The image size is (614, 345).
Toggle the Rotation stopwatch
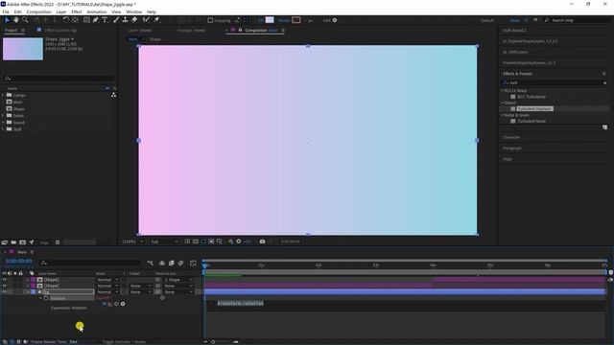click(46, 298)
